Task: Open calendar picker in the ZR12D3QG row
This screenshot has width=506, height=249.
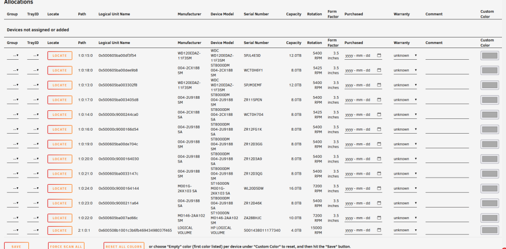Action: click(379, 174)
